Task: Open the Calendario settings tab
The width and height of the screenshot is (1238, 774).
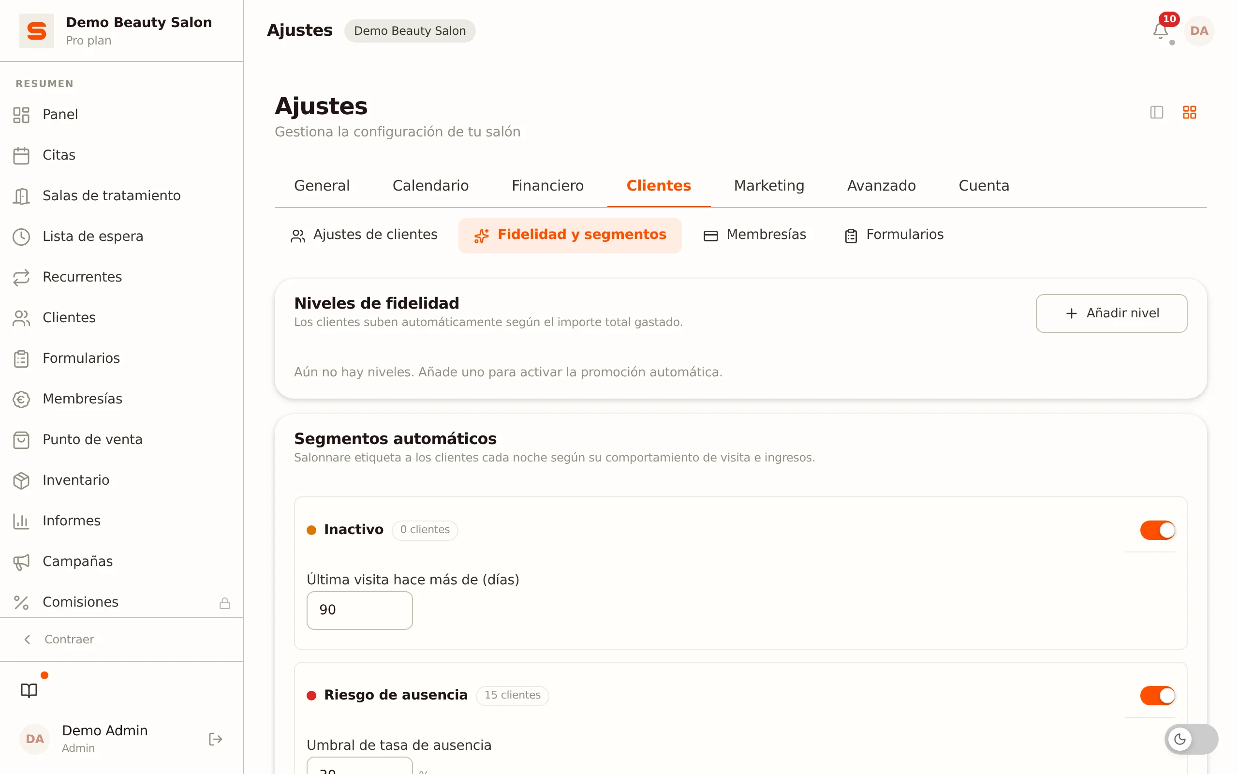Action: [430, 185]
